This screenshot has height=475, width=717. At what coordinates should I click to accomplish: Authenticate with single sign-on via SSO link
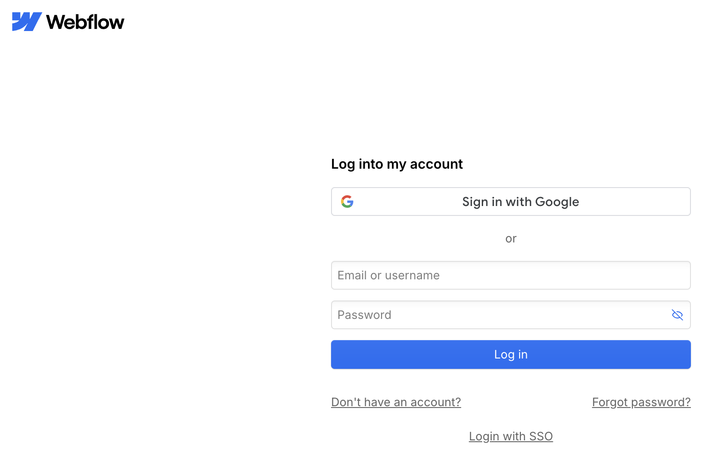click(x=511, y=436)
